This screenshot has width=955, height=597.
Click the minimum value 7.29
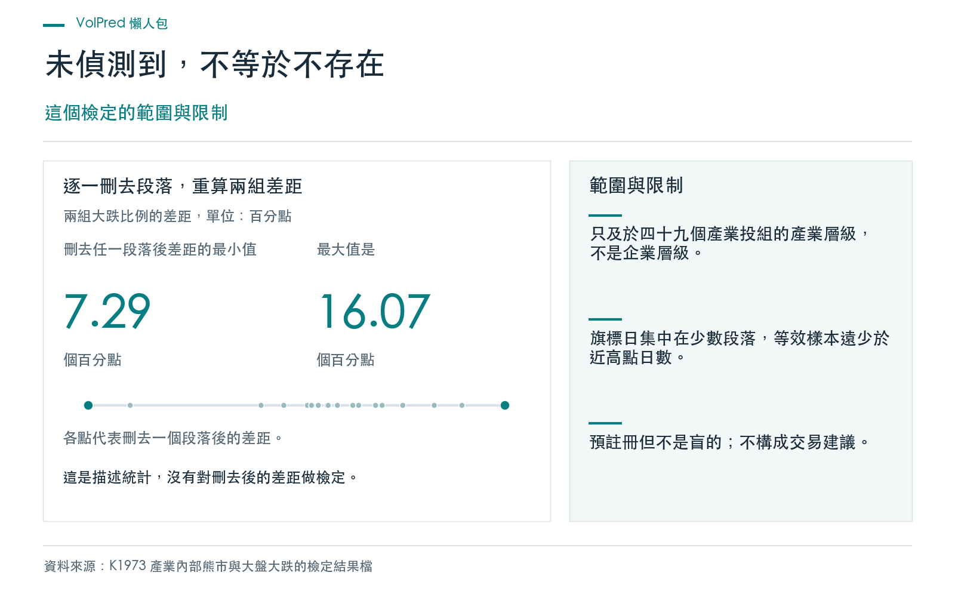pos(107,312)
